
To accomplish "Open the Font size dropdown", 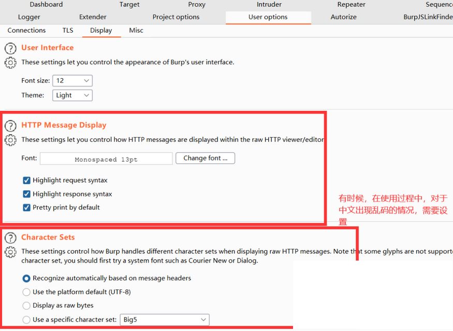I will point(72,81).
